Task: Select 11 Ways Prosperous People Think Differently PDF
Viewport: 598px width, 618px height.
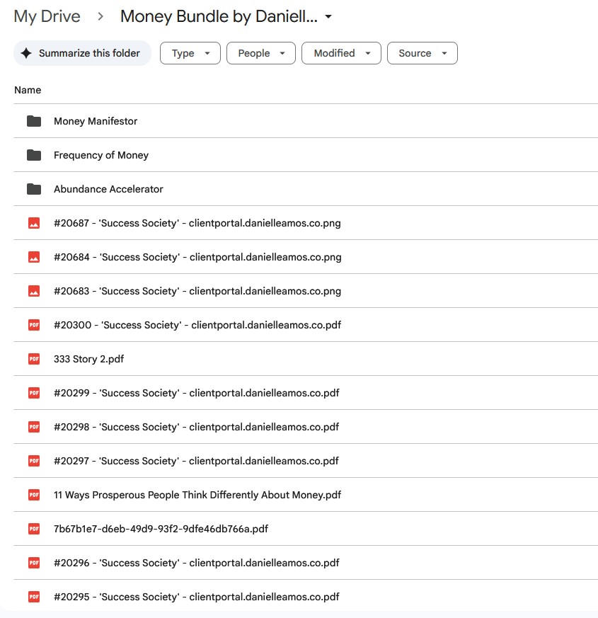Action: [197, 495]
